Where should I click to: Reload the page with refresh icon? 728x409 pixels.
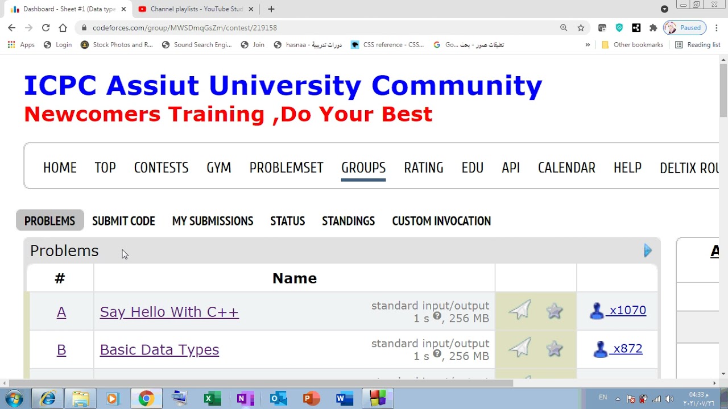click(x=45, y=27)
